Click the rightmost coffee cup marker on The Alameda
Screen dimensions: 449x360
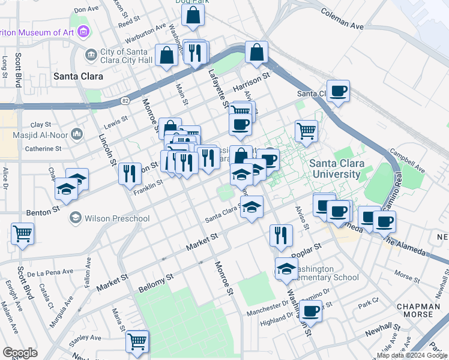pos(385,224)
